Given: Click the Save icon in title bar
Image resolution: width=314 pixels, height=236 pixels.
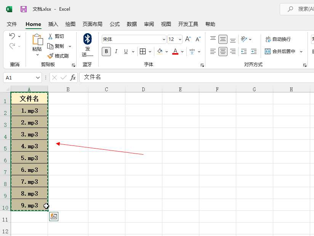Looking at the screenshot, I should pyautogui.click(x=24, y=9).
